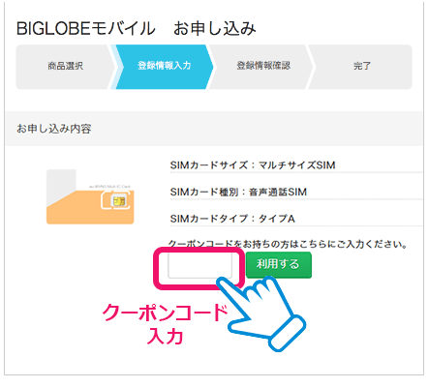Click the SIMカード種別：音声通話SIM line

[x=238, y=192]
